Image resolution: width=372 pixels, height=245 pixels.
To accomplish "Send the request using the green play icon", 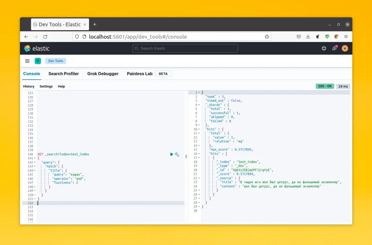I will (x=171, y=154).
